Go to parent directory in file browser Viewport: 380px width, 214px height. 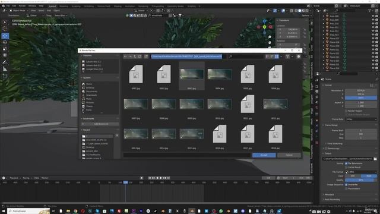(x=135, y=56)
